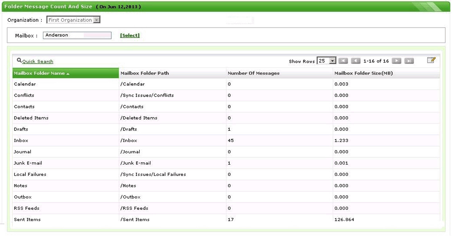Screen dimensions: 452x241
Task: Go to the last page of results
Action: coord(409,61)
